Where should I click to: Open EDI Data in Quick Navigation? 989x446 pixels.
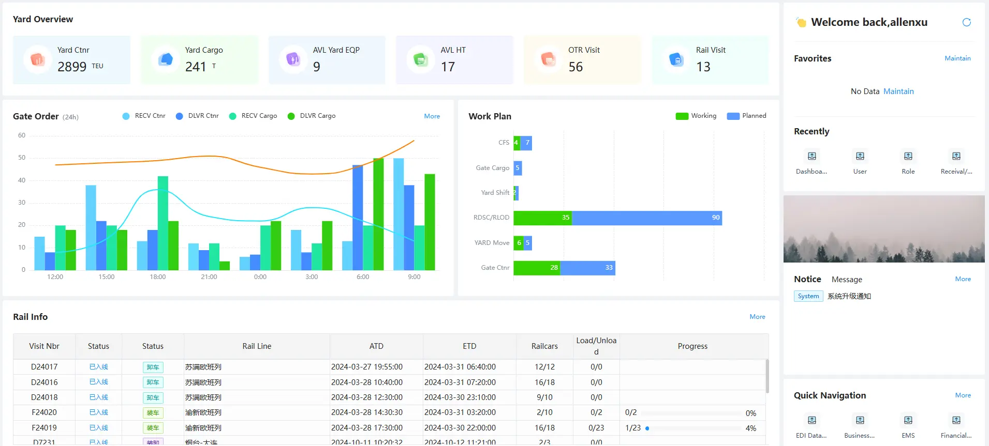(x=811, y=426)
